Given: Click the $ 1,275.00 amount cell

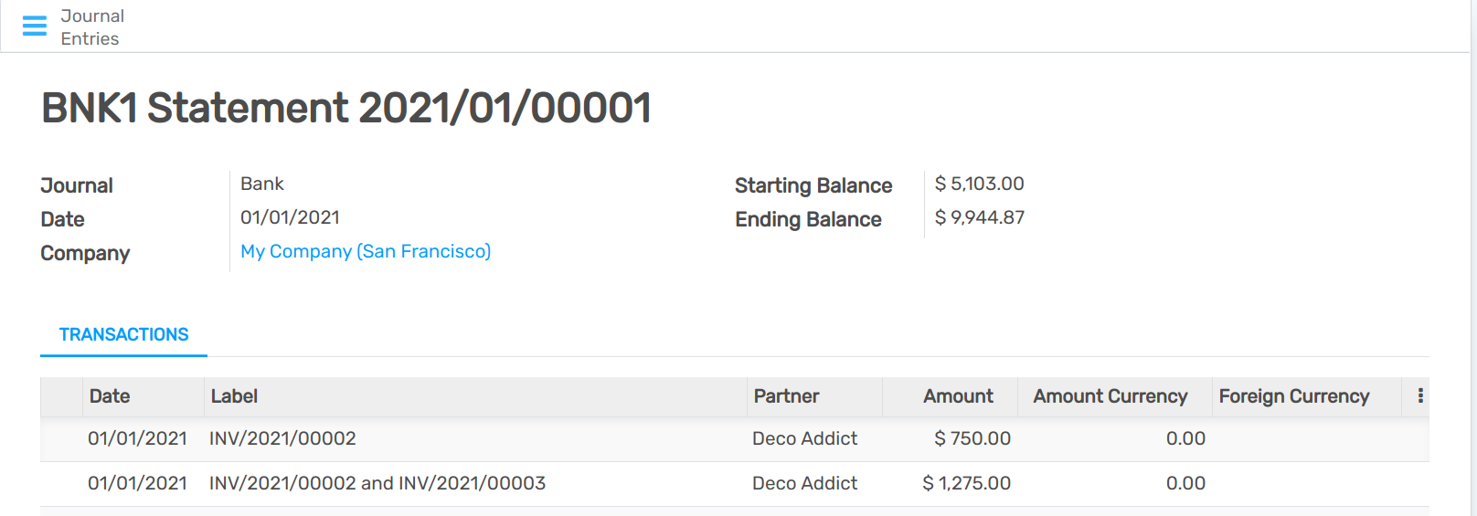Looking at the screenshot, I should click(x=966, y=483).
